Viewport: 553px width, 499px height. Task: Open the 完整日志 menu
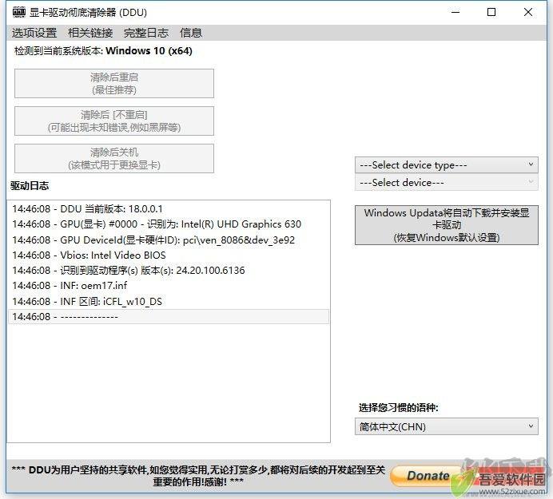146,33
